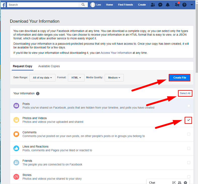Click the "Photos and Videos" row title
Screen dimensions: 198x184
click(35, 118)
